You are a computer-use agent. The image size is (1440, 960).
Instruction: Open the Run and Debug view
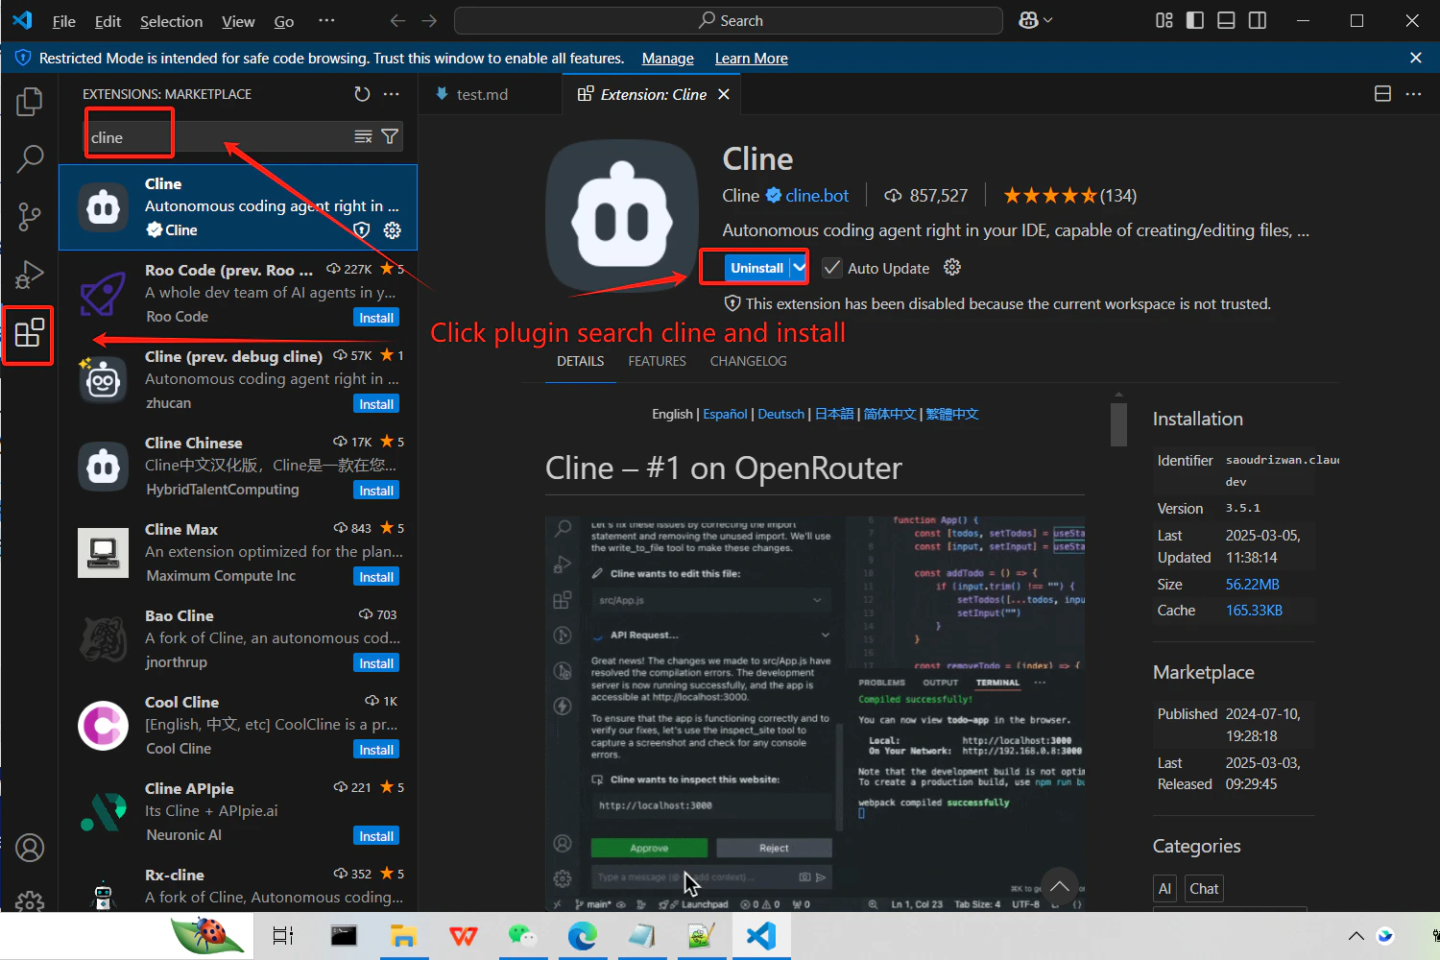pyautogui.click(x=30, y=274)
